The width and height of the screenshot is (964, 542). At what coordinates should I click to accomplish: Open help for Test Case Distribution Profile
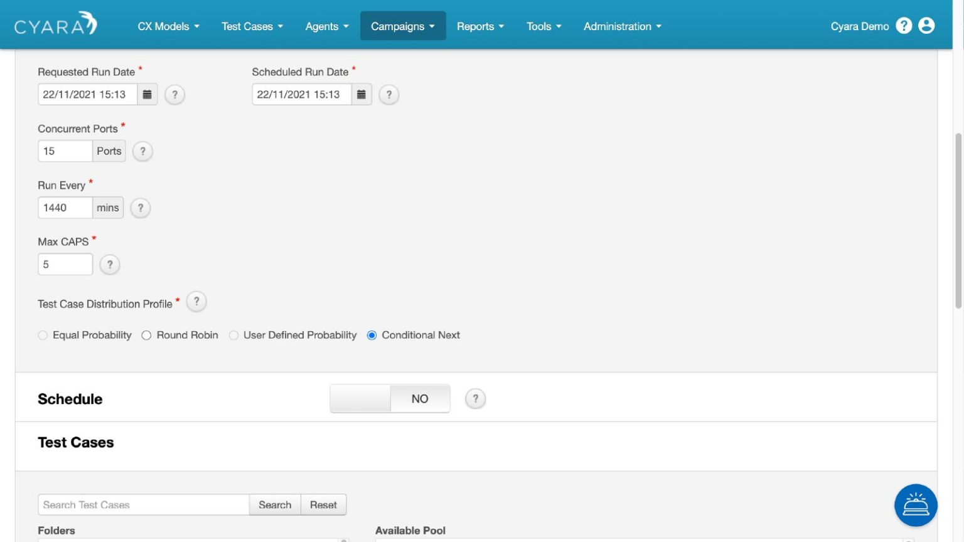[x=196, y=301]
